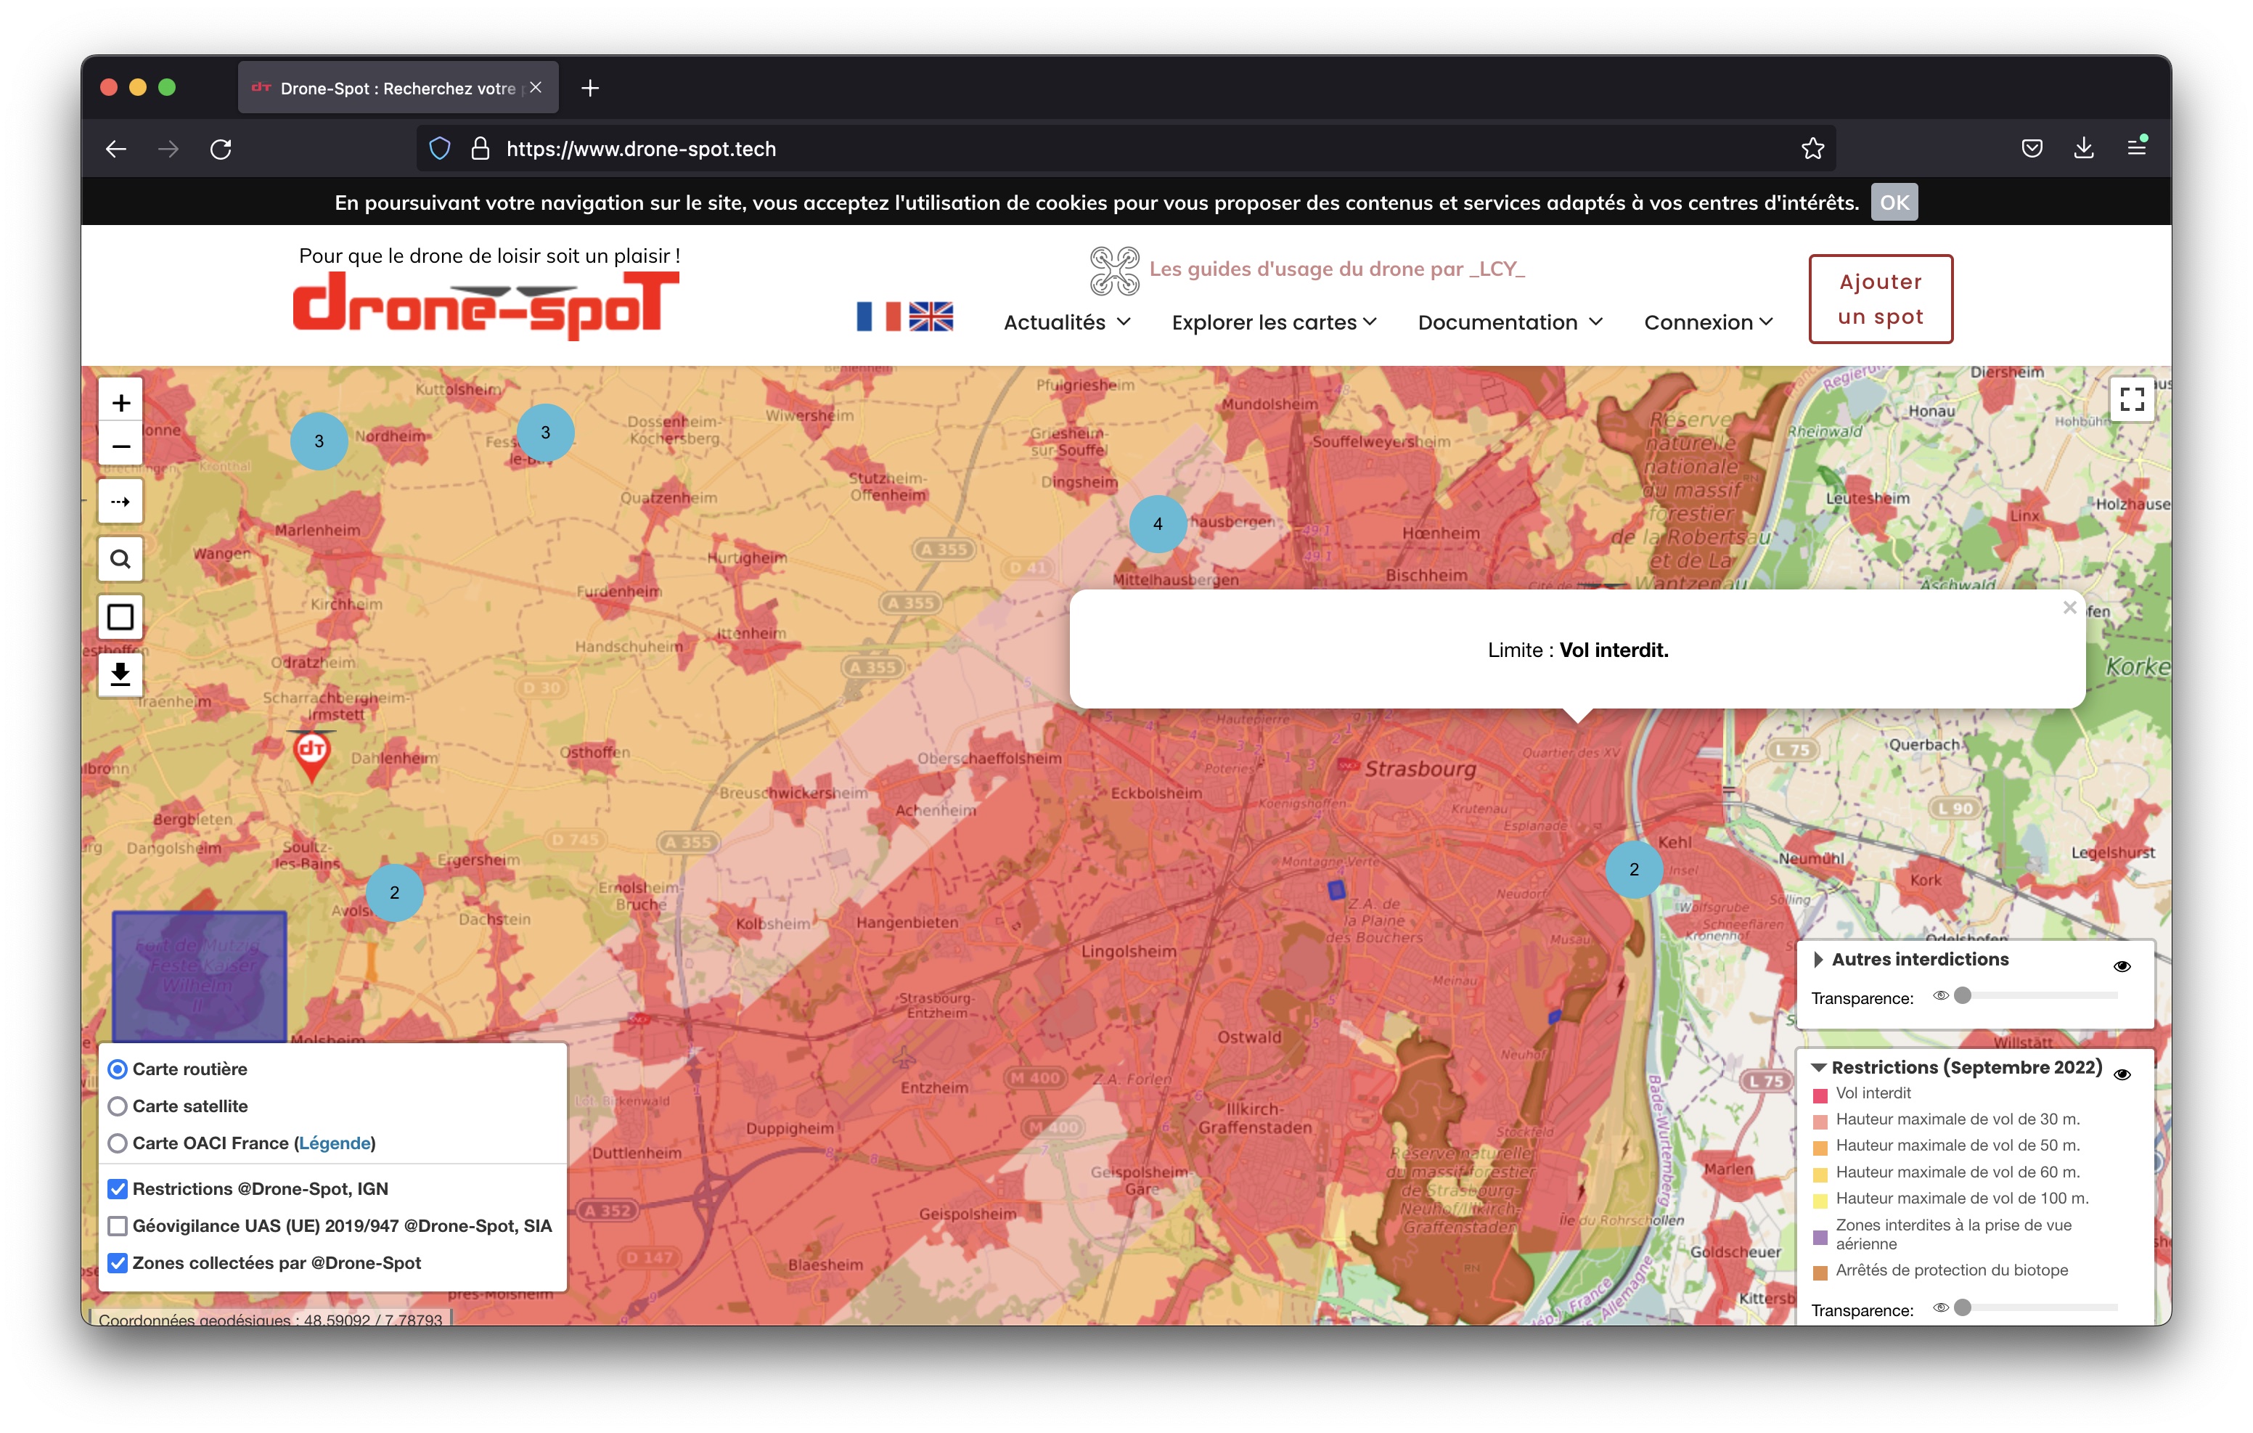This screenshot has height=1433, width=2253.
Task: Expand the Autres interdictions section
Action: (x=1818, y=960)
